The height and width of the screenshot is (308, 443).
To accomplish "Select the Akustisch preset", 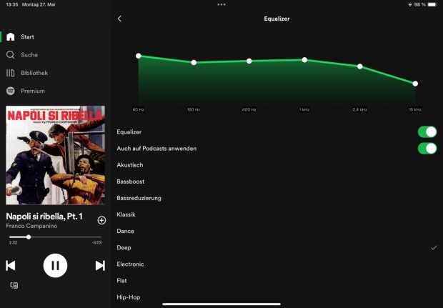I will pyautogui.click(x=130, y=165).
